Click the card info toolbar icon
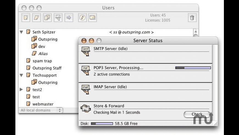Viewport: 239px width, 135px height. (x=93, y=18)
